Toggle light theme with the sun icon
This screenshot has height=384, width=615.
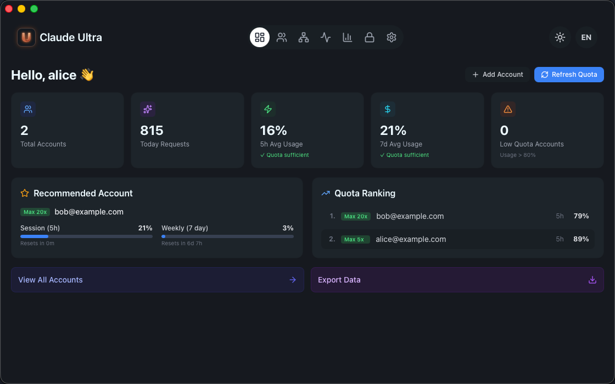560,37
